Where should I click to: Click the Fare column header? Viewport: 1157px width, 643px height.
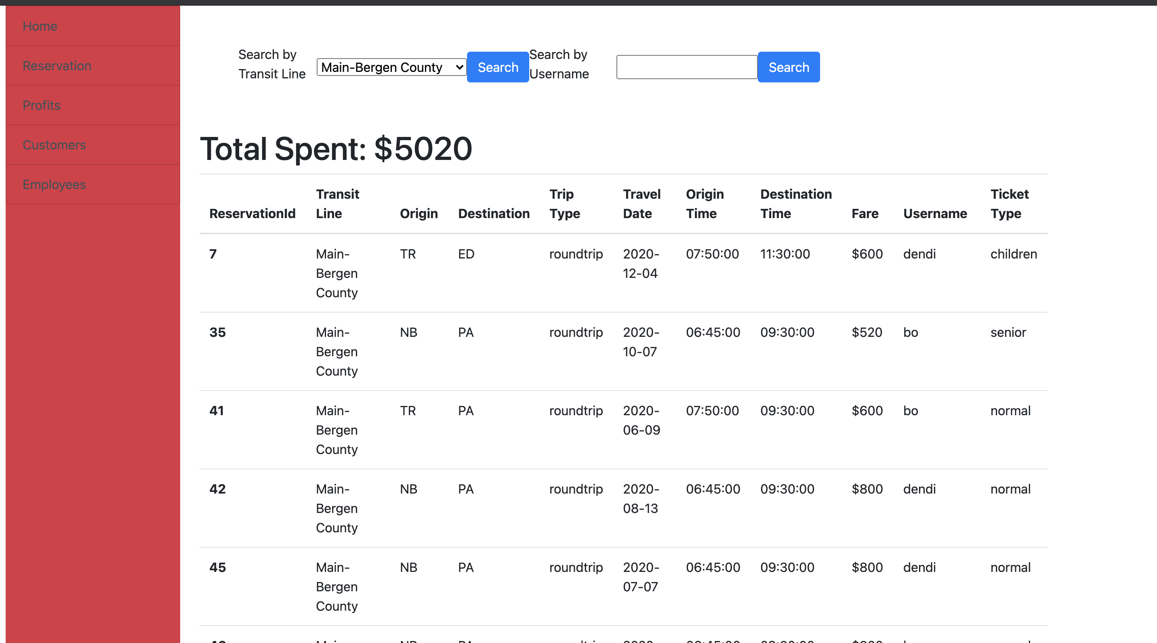tap(865, 213)
